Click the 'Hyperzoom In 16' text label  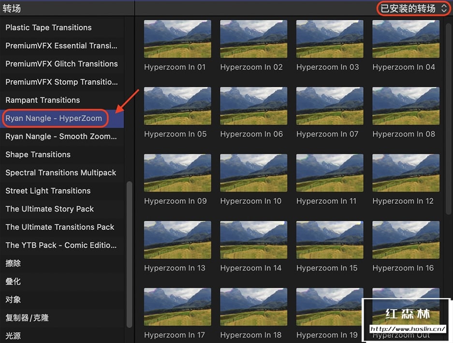[x=403, y=268]
